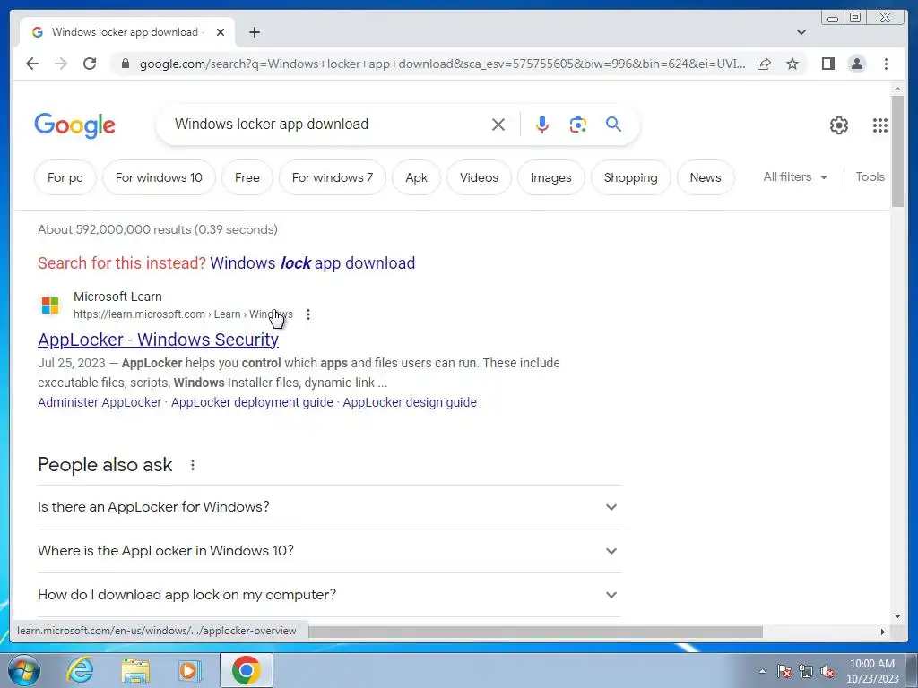Image resolution: width=918 pixels, height=688 pixels.
Task: View site information padlock icon
Action: pyautogui.click(x=125, y=64)
